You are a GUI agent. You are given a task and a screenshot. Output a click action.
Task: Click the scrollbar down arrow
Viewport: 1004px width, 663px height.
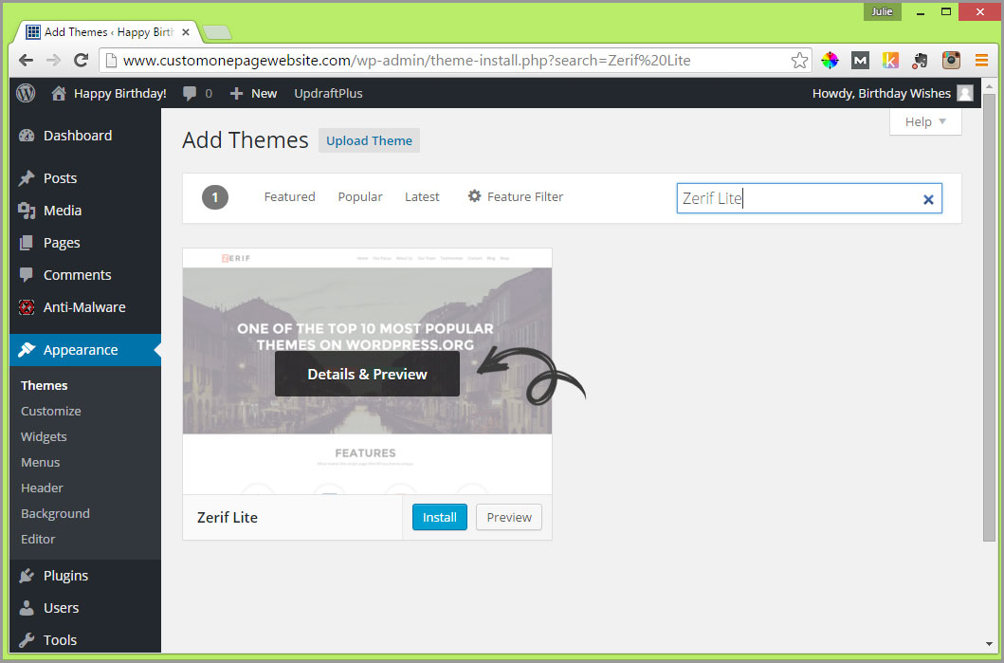989,644
